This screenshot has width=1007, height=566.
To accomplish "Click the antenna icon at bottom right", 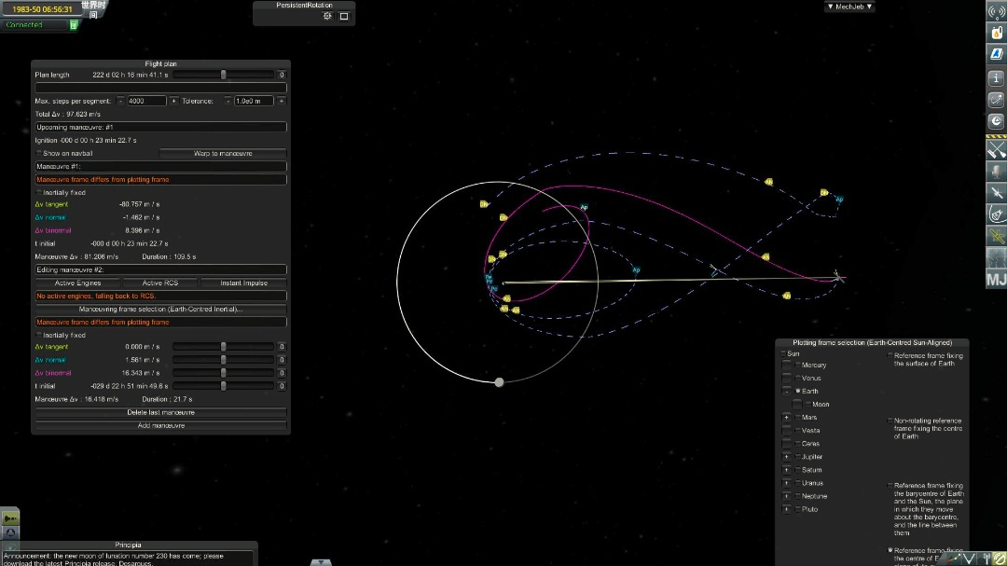I will click(x=986, y=559).
